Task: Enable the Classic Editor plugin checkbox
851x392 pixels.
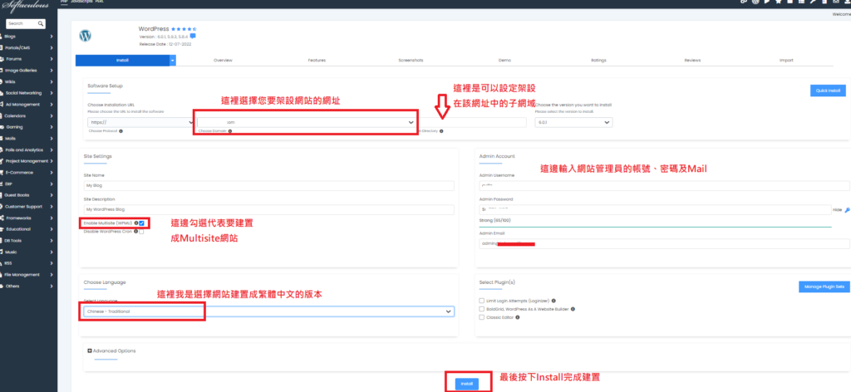Action: [x=482, y=319]
